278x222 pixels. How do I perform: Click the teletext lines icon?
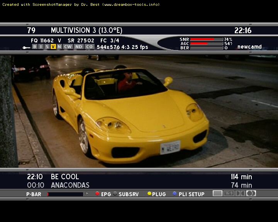click(x=217, y=193)
